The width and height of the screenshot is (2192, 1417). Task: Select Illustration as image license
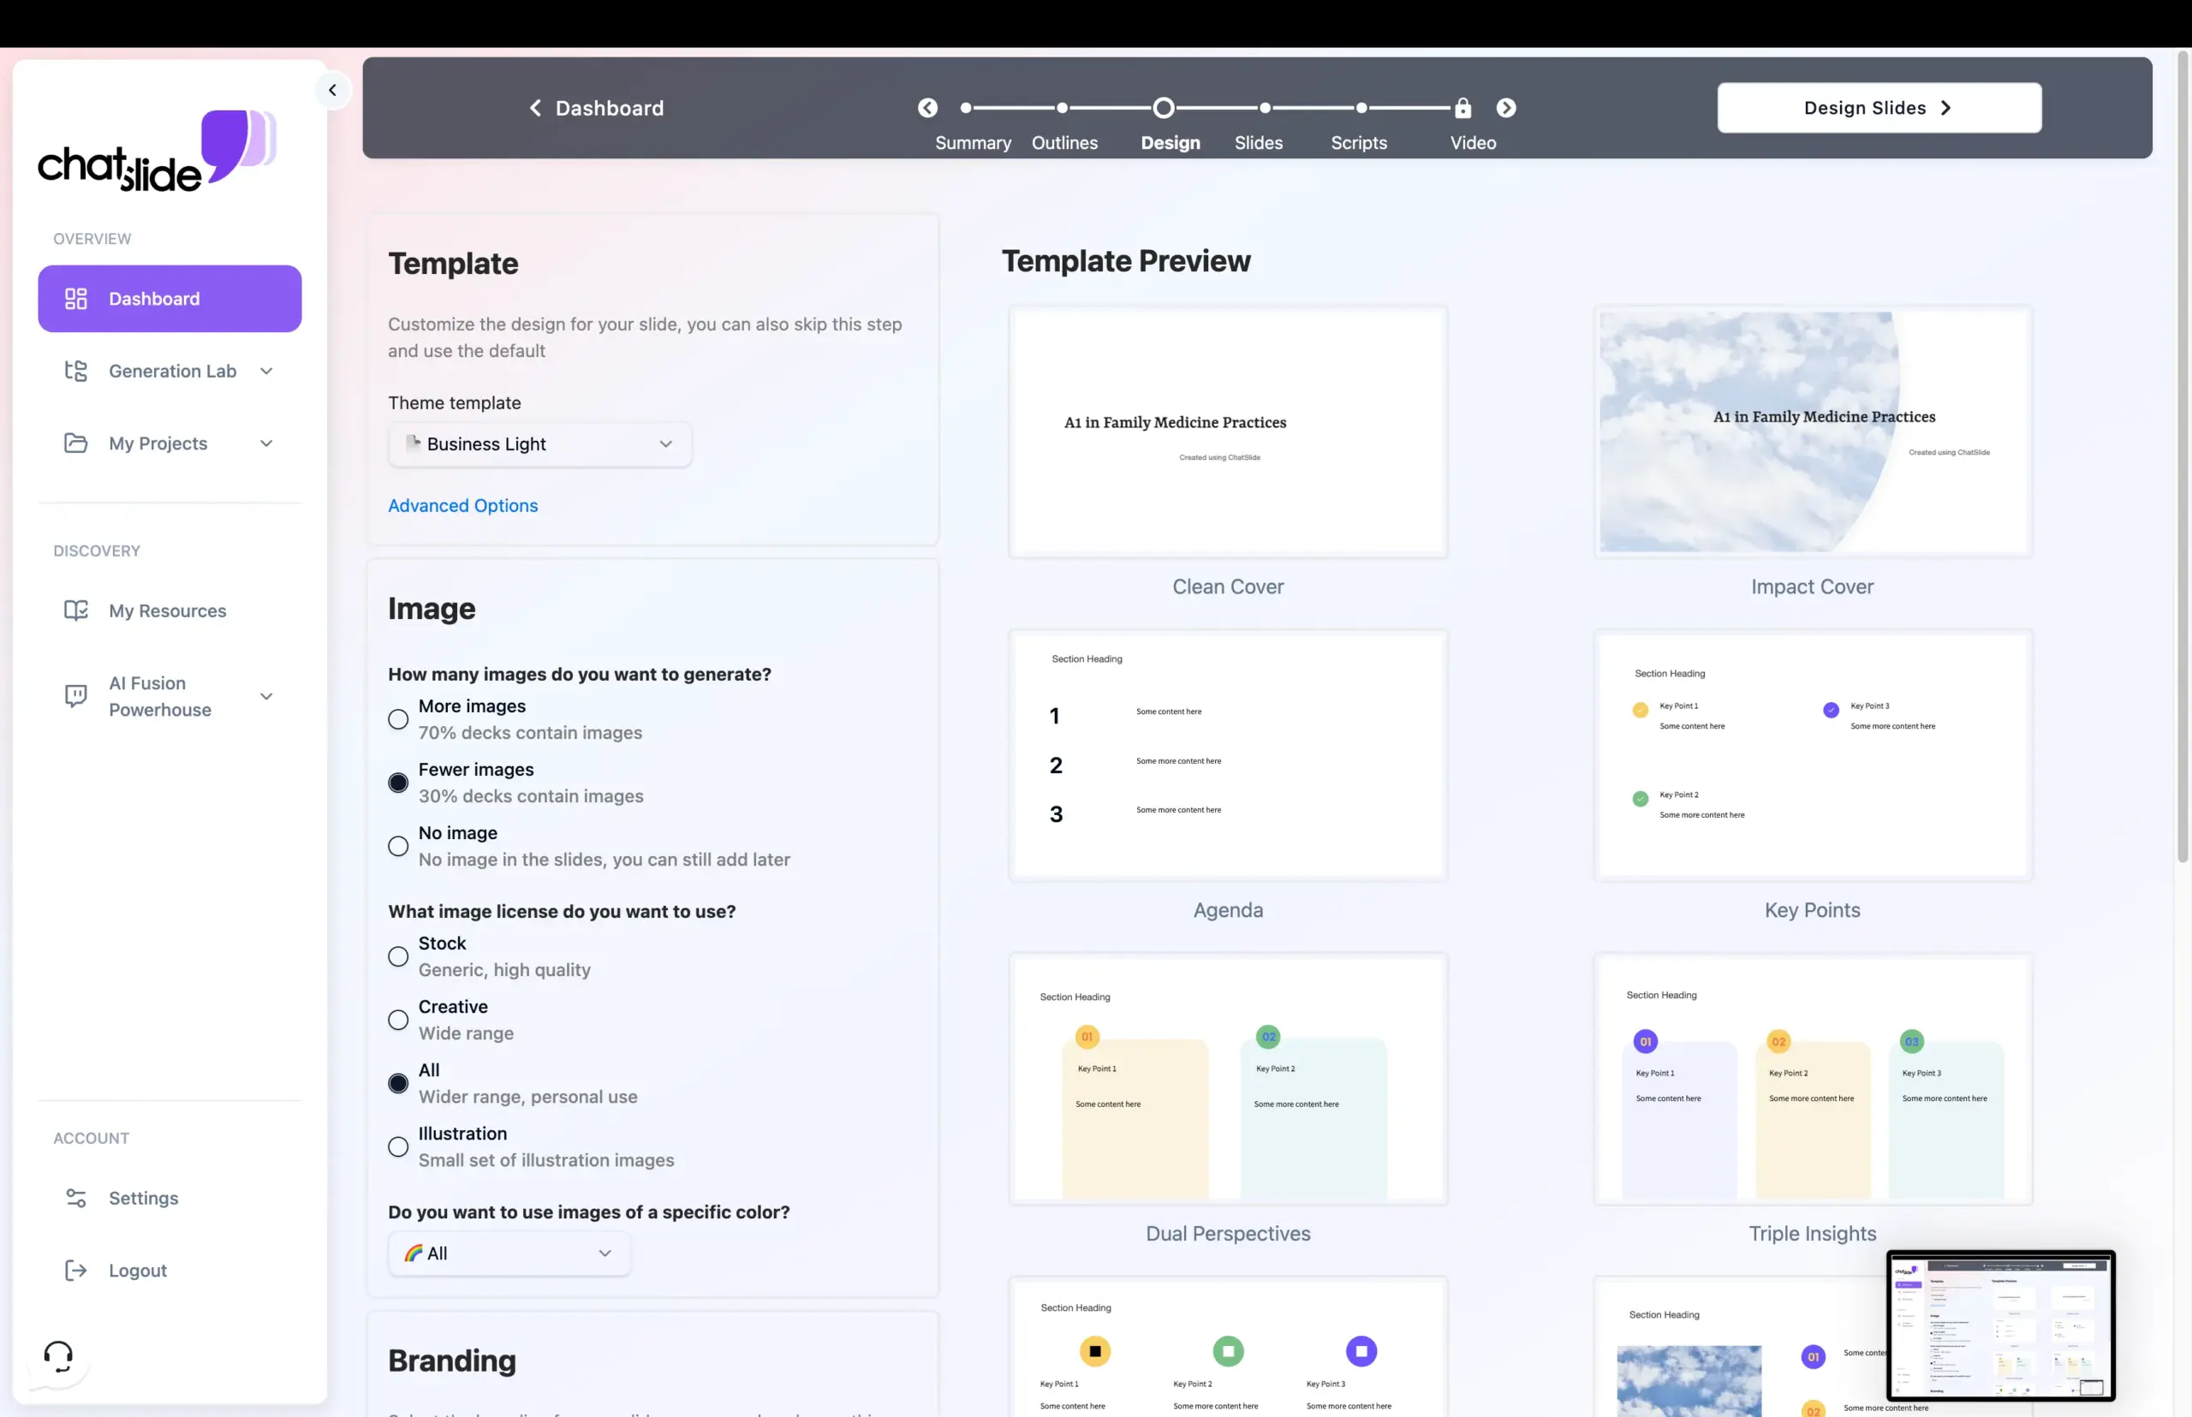(397, 1146)
